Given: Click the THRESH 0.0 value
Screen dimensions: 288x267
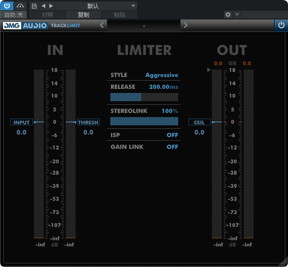Looking at the screenshot, I should pyautogui.click(x=88, y=132).
